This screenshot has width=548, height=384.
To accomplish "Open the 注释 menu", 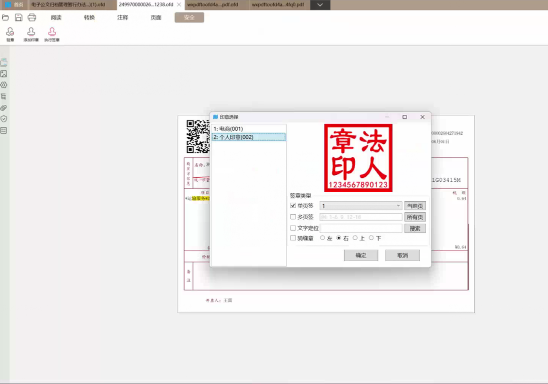I will pos(122,17).
